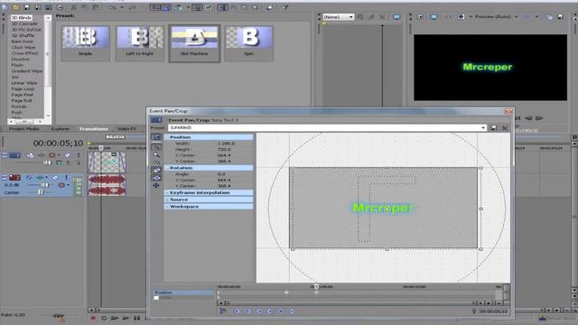Adjust the playback Rate slider
The image size is (578, 325).
(x=58, y=315)
